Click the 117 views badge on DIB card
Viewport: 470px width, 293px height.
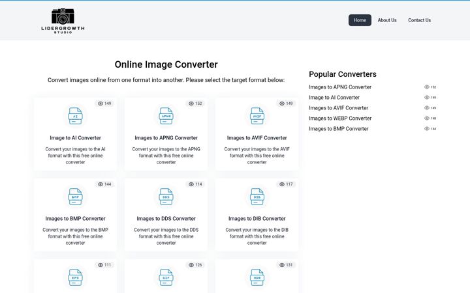286,184
